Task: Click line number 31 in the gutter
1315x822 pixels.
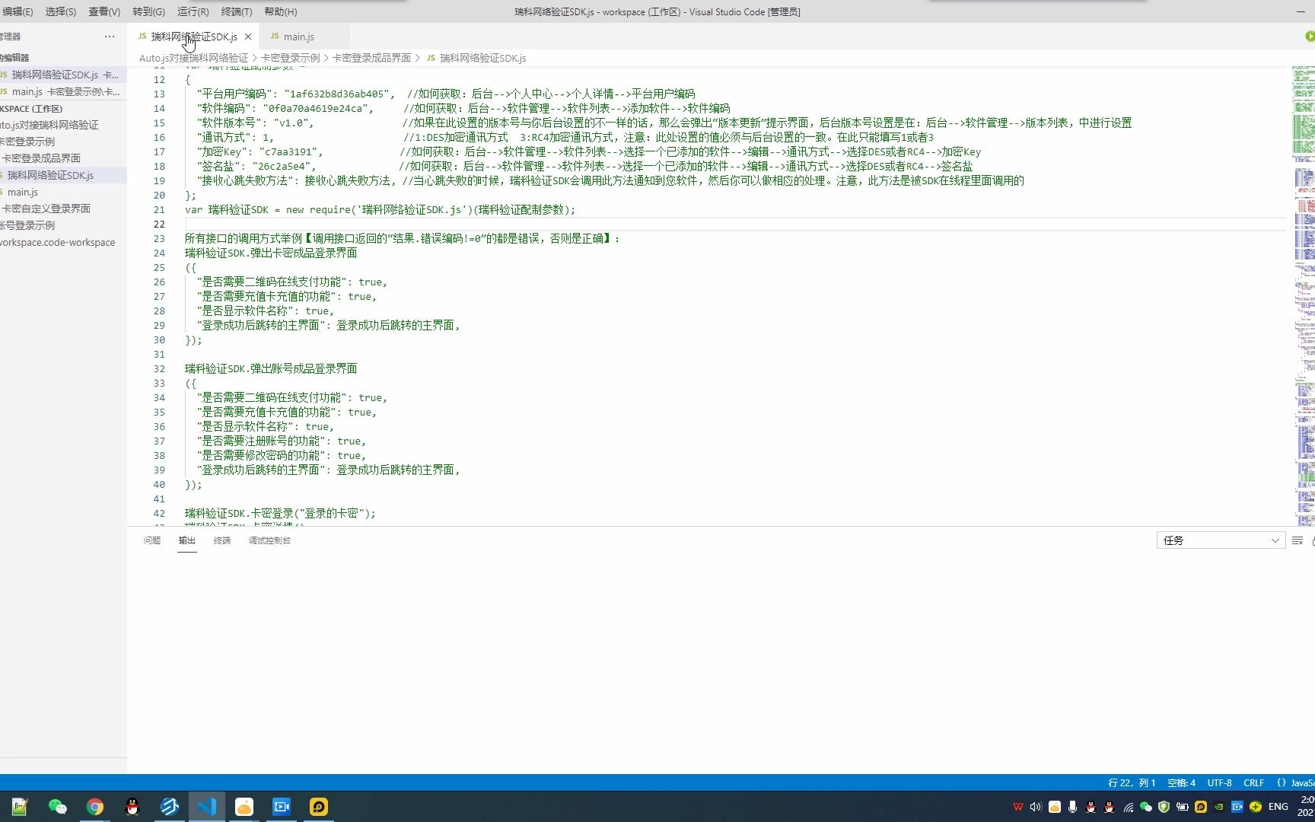Action: (159, 354)
